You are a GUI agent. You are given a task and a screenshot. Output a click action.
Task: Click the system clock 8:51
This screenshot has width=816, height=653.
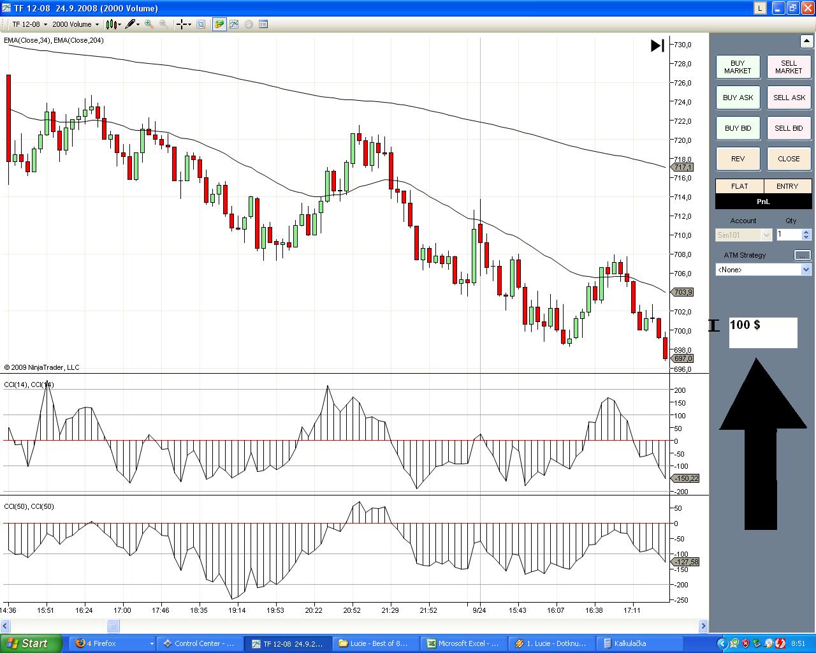pos(798,643)
